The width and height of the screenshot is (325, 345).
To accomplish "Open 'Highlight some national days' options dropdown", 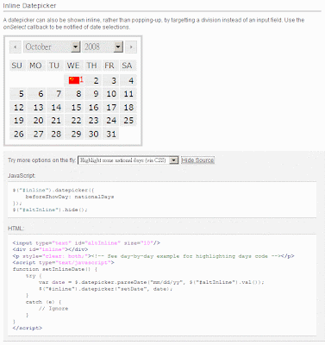I will point(128,160).
